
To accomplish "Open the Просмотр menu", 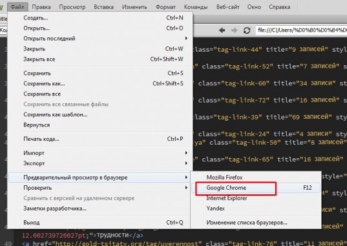I will [72, 7].
